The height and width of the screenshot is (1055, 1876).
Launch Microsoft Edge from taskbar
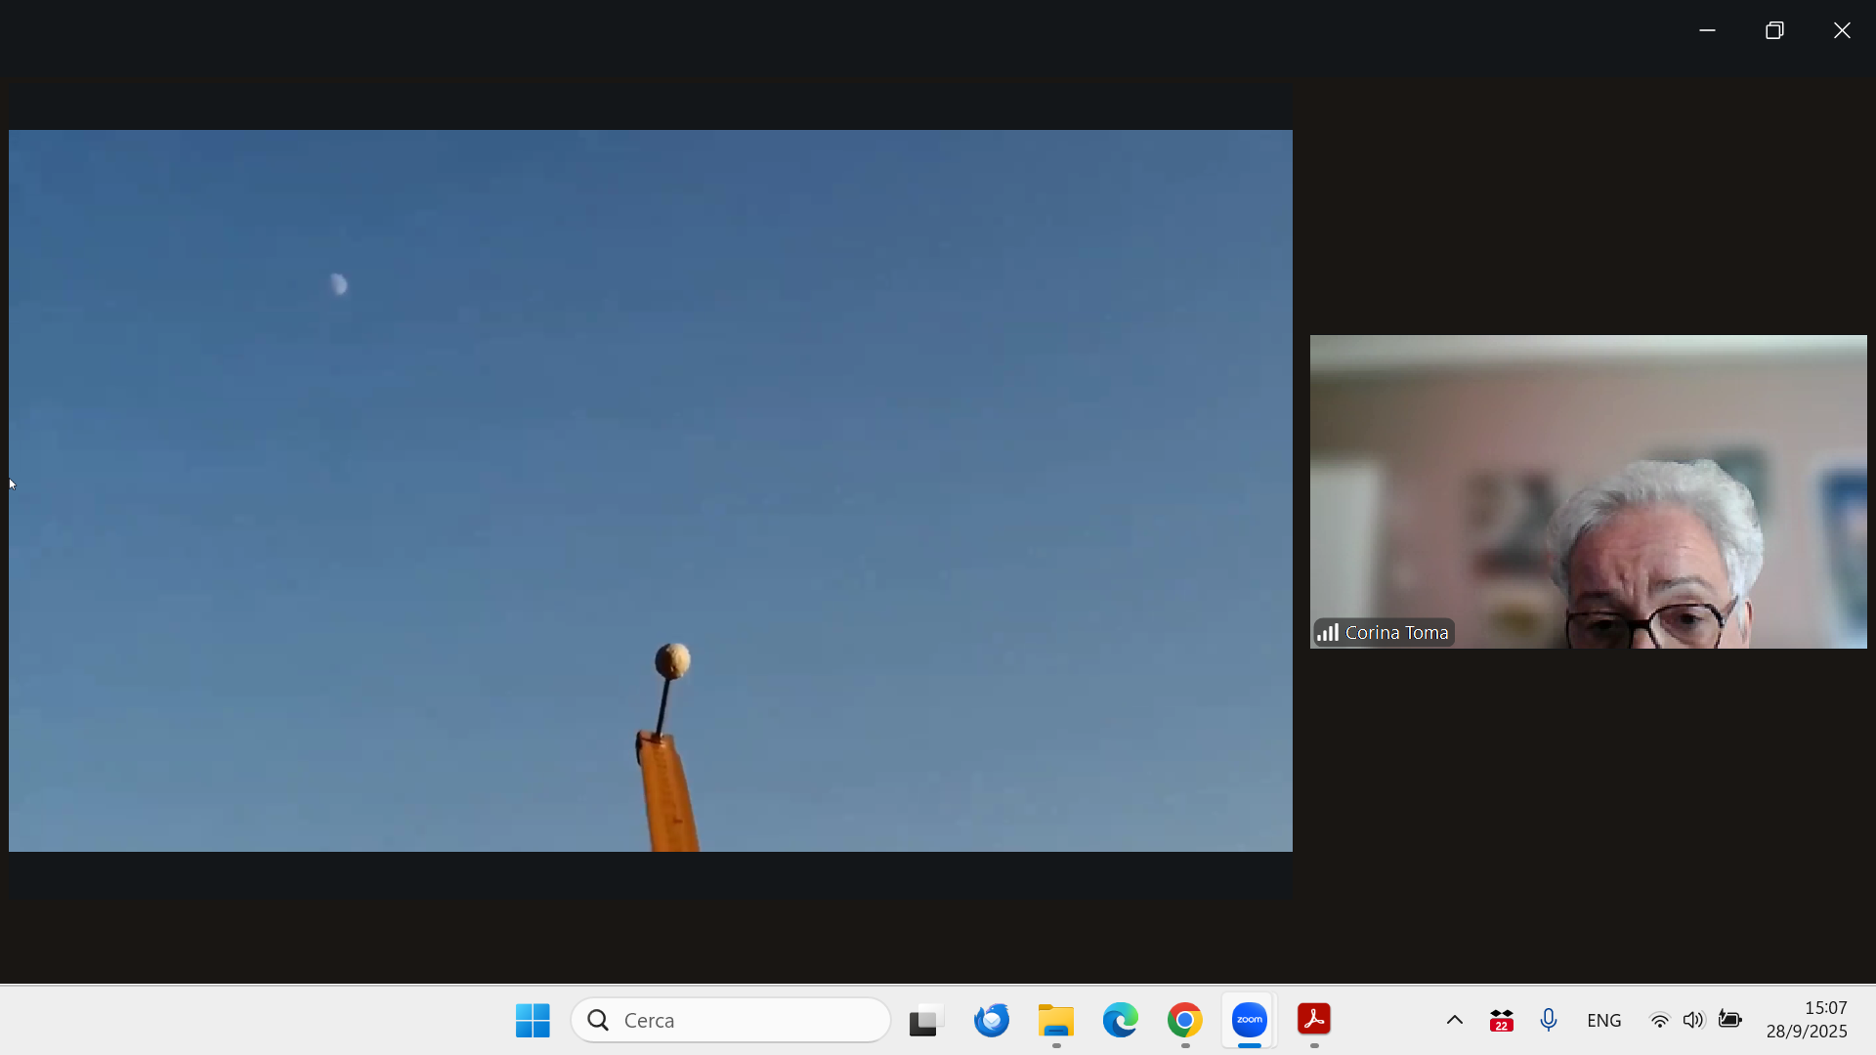(x=1120, y=1020)
